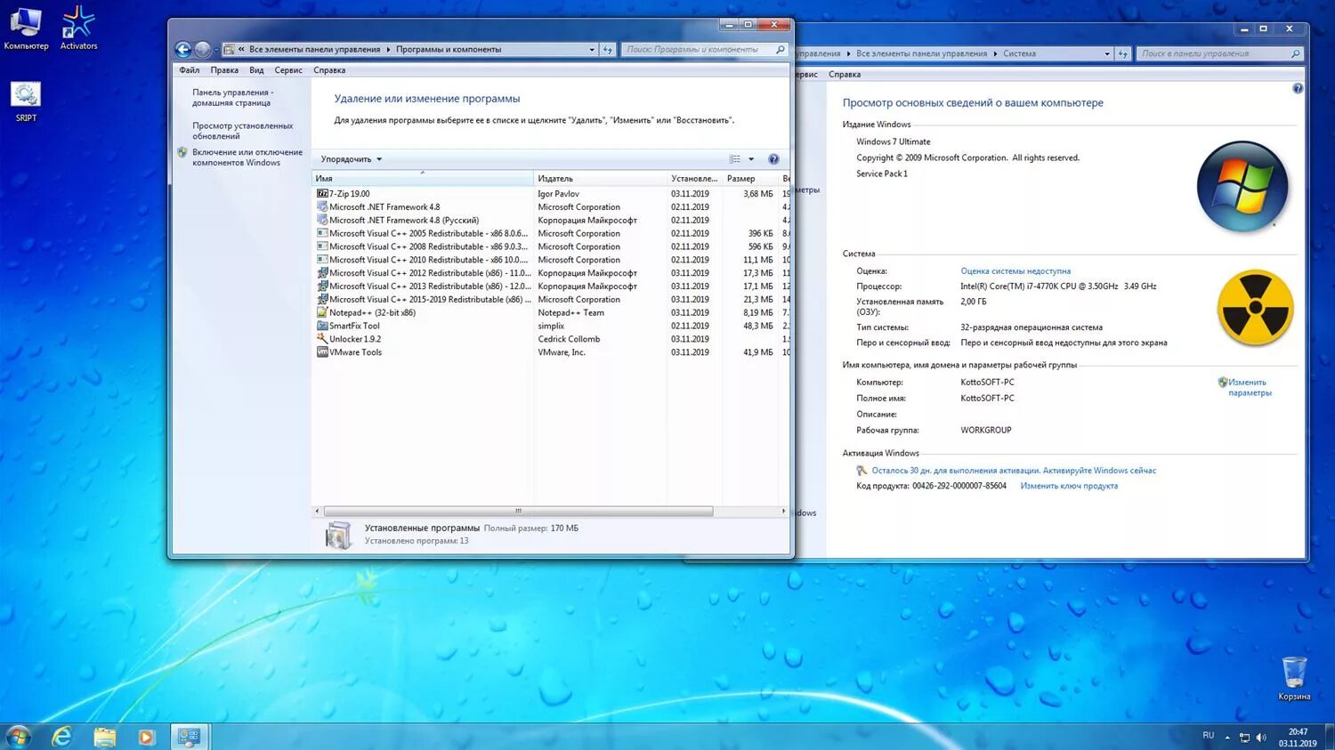
Task: Select Control Panel taskbar button
Action: click(189, 737)
